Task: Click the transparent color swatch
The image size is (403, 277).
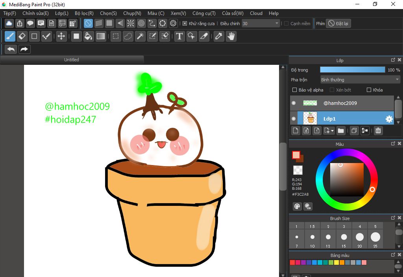Action: coord(298,170)
